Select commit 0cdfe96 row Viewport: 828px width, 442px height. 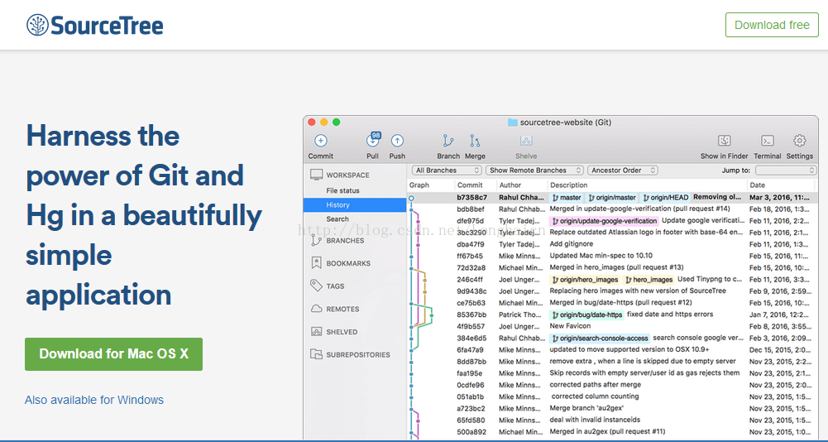click(612, 385)
